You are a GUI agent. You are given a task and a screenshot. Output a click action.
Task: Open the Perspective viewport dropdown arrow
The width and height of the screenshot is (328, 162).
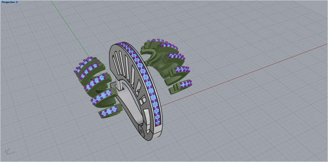(x=17, y=2)
